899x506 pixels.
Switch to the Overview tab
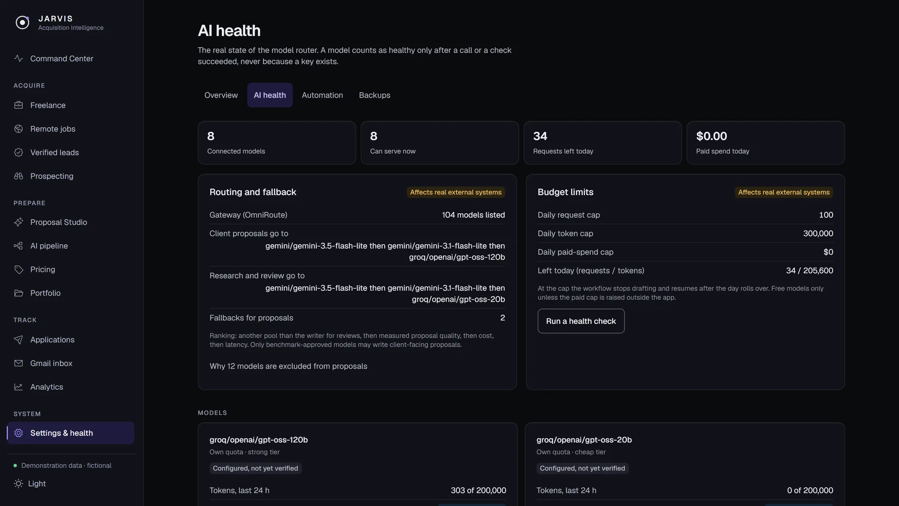click(221, 95)
